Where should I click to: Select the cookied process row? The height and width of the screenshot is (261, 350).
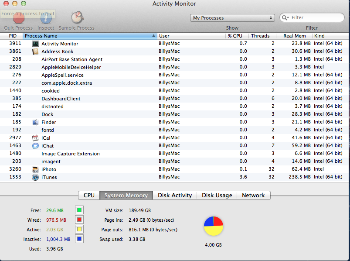tap(174, 90)
